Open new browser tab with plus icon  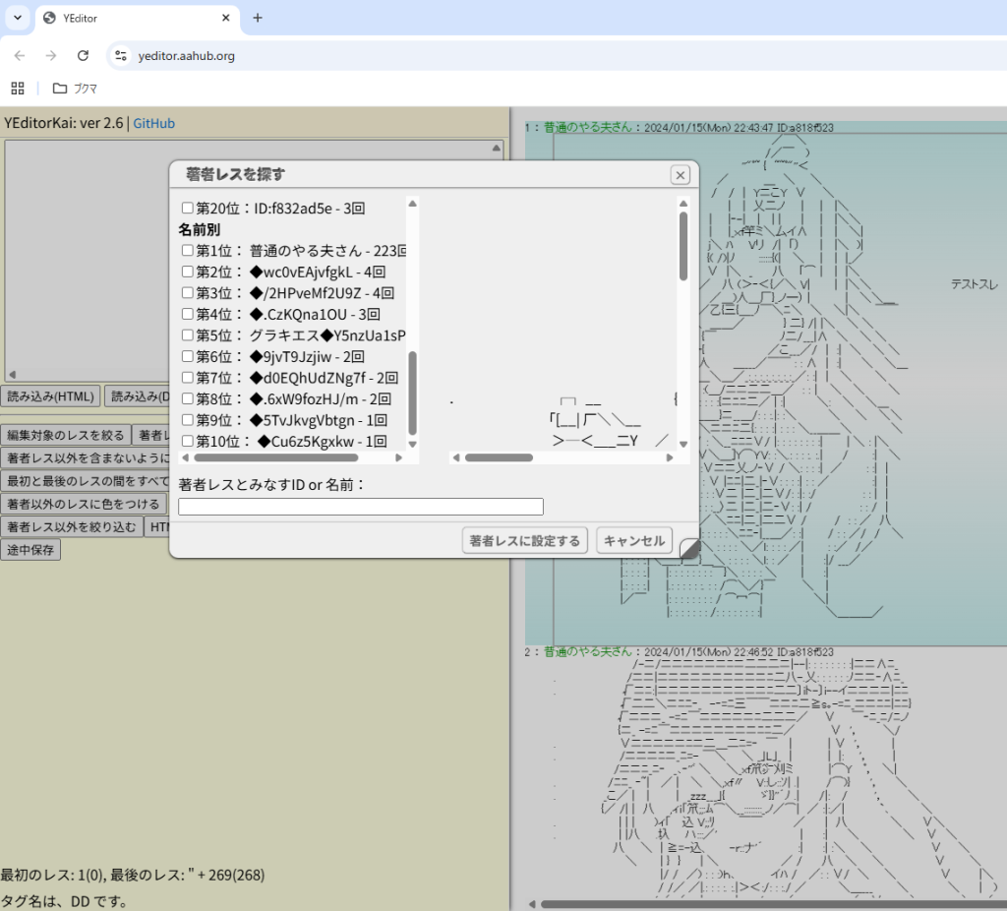258,18
